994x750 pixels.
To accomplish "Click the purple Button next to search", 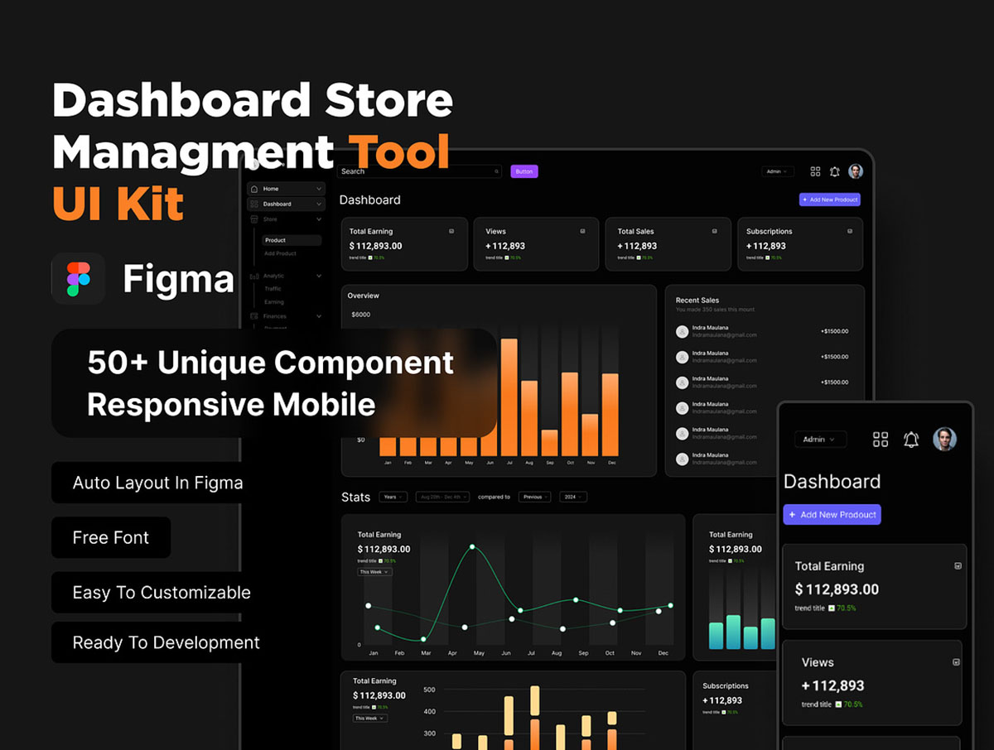I will pos(524,171).
